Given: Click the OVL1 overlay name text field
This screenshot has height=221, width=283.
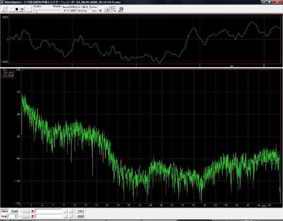Looking at the screenshot, I should (49, 211).
